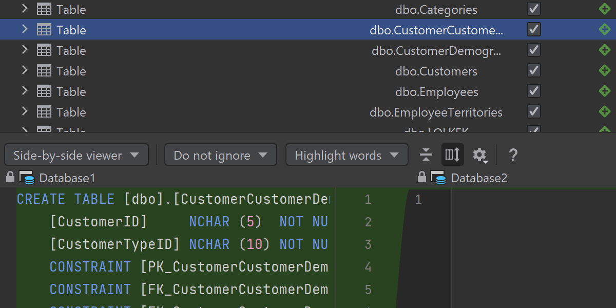Click the collapse unchanged fragments icon
Screen dimensions: 616x308
(x=426, y=155)
